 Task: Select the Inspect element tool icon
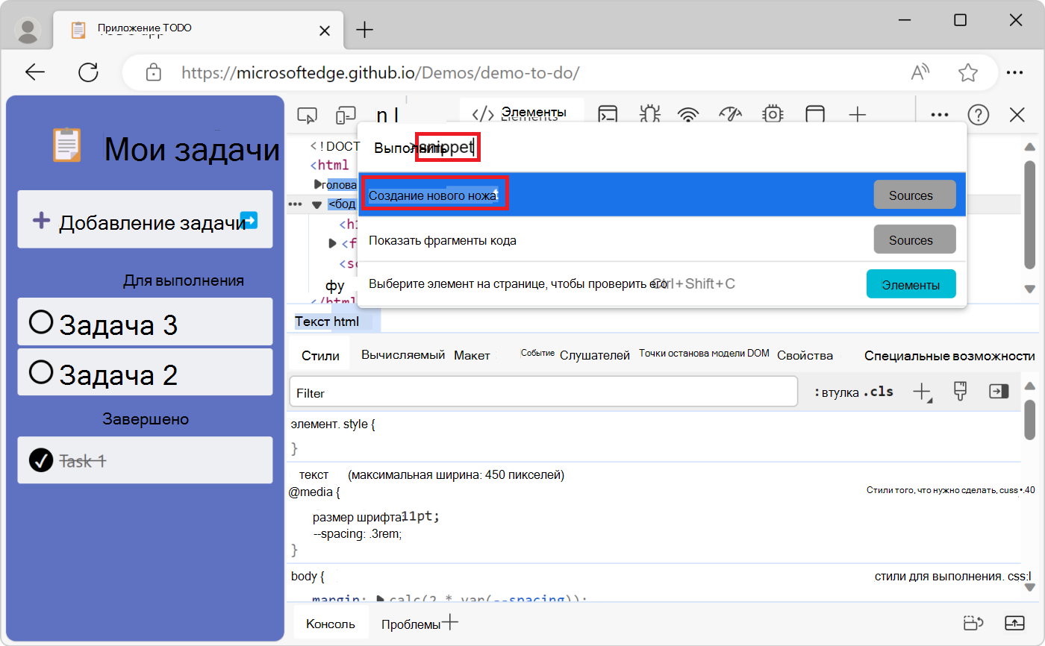point(307,115)
